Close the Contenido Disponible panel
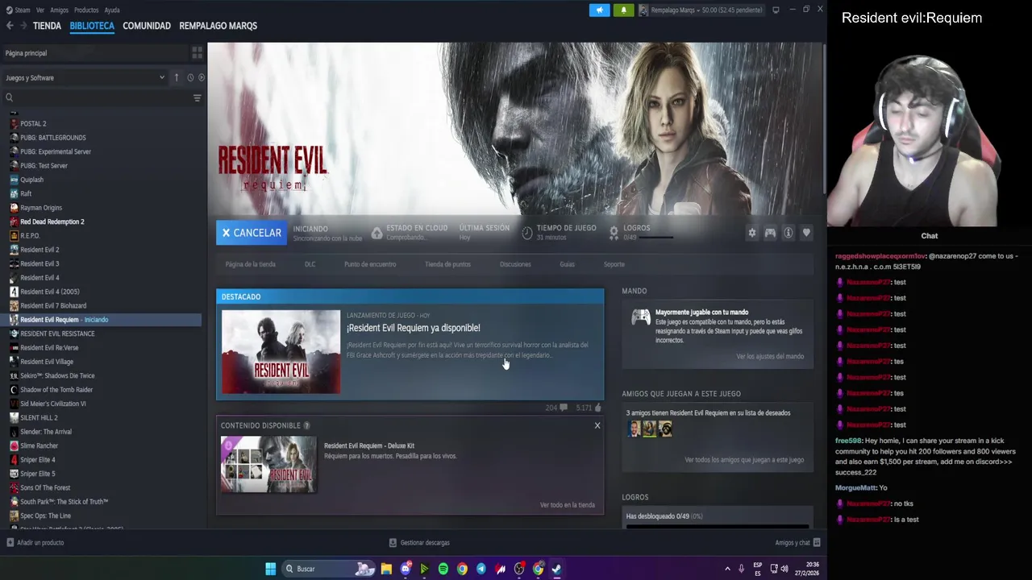 tap(597, 425)
